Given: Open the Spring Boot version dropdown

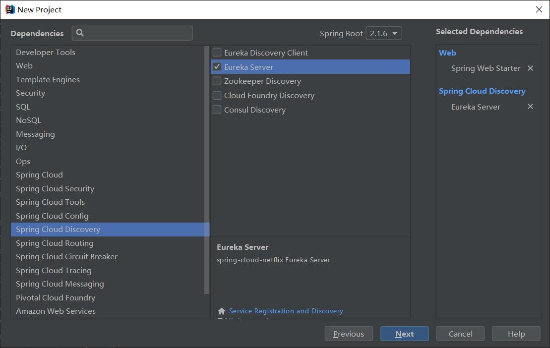Looking at the screenshot, I should (x=384, y=33).
